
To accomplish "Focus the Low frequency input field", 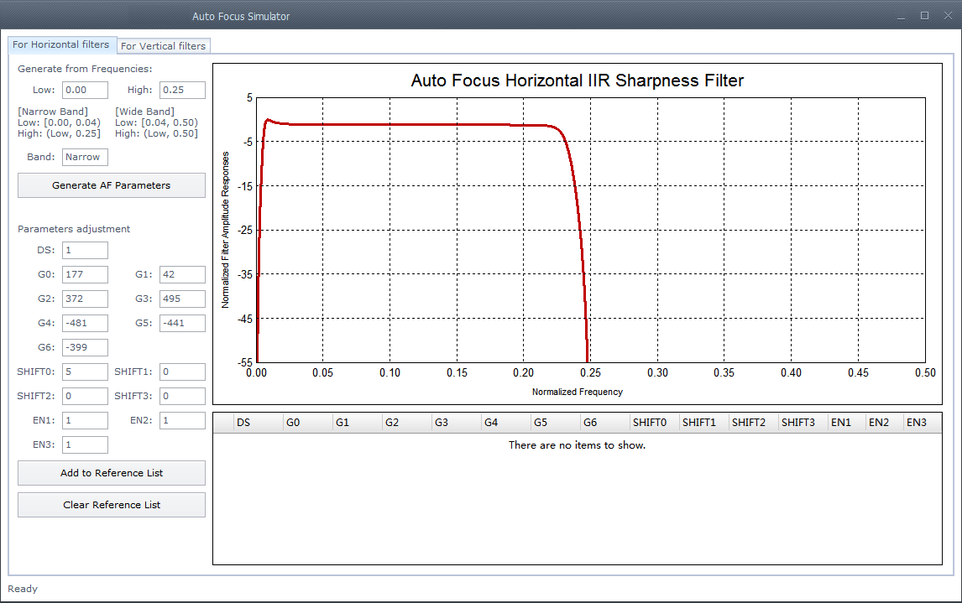I will coord(85,90).
